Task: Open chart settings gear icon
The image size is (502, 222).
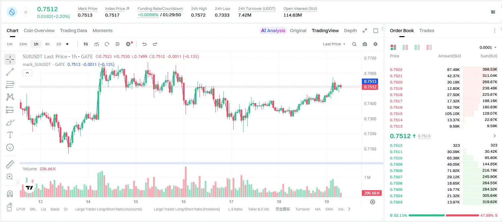Action: pos(375,44)
